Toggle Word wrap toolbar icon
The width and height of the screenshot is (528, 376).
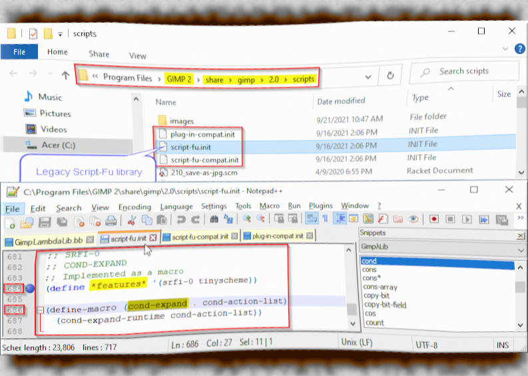point(312,219)
